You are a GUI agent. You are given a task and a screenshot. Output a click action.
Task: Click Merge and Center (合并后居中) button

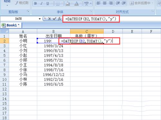tap(140, 3)
